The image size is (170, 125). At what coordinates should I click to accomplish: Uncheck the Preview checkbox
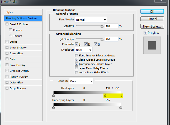point(145,33)
